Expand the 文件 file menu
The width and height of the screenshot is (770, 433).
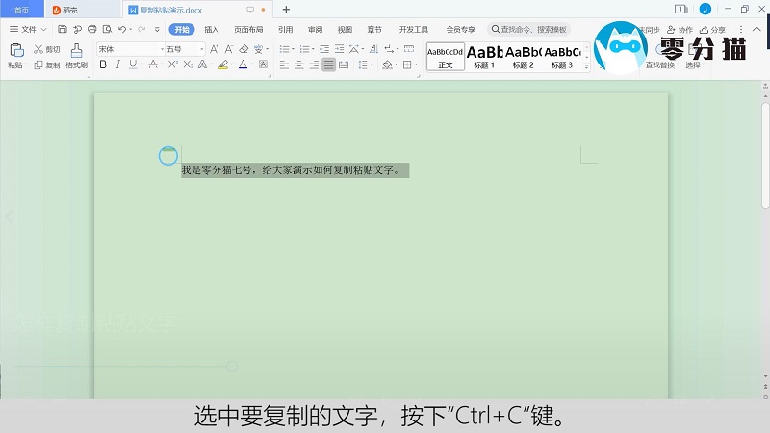click(x=28, y=30)
